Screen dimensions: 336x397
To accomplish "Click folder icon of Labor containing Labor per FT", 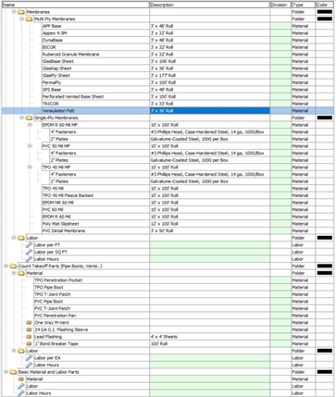I will [21, 238].
